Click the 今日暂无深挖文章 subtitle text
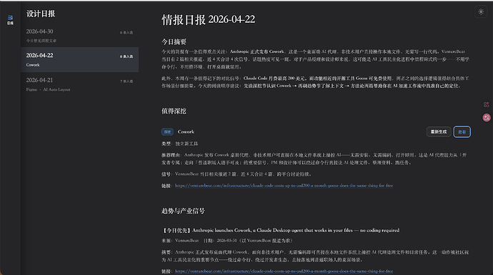 [x=41, y=41]
